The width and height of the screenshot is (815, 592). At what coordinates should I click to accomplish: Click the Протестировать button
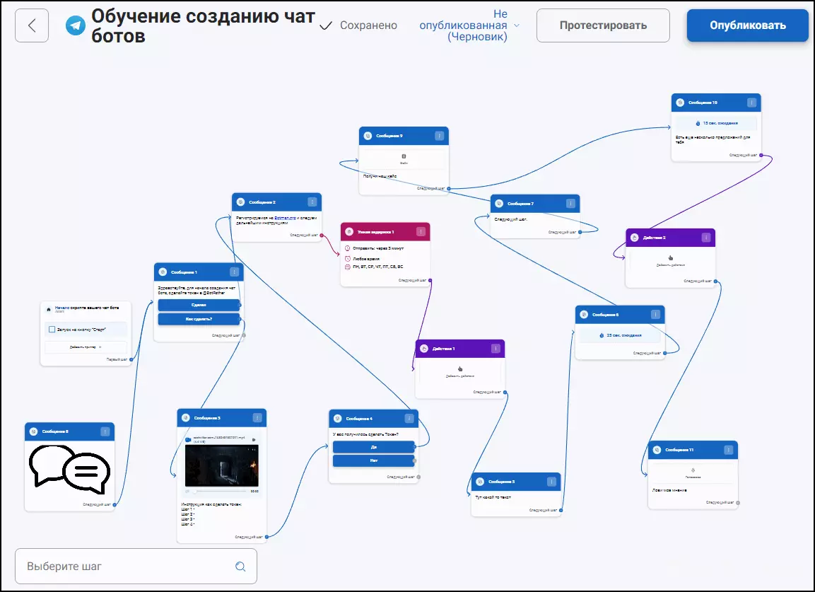(603, 25)
